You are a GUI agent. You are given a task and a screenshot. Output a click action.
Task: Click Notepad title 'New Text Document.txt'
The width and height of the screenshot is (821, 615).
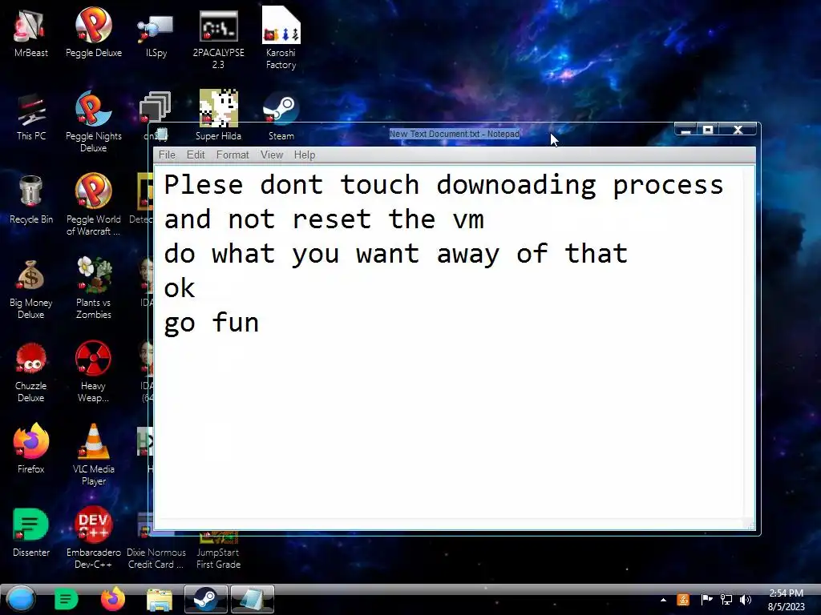coord(434,134)
